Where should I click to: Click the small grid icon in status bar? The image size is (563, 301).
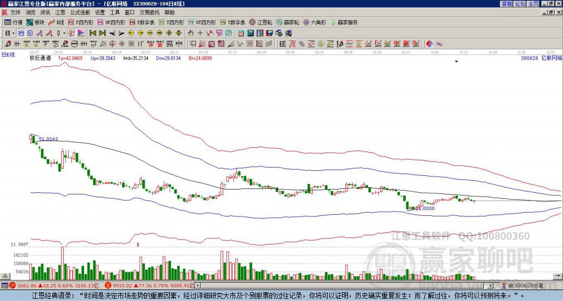[4, 286]
